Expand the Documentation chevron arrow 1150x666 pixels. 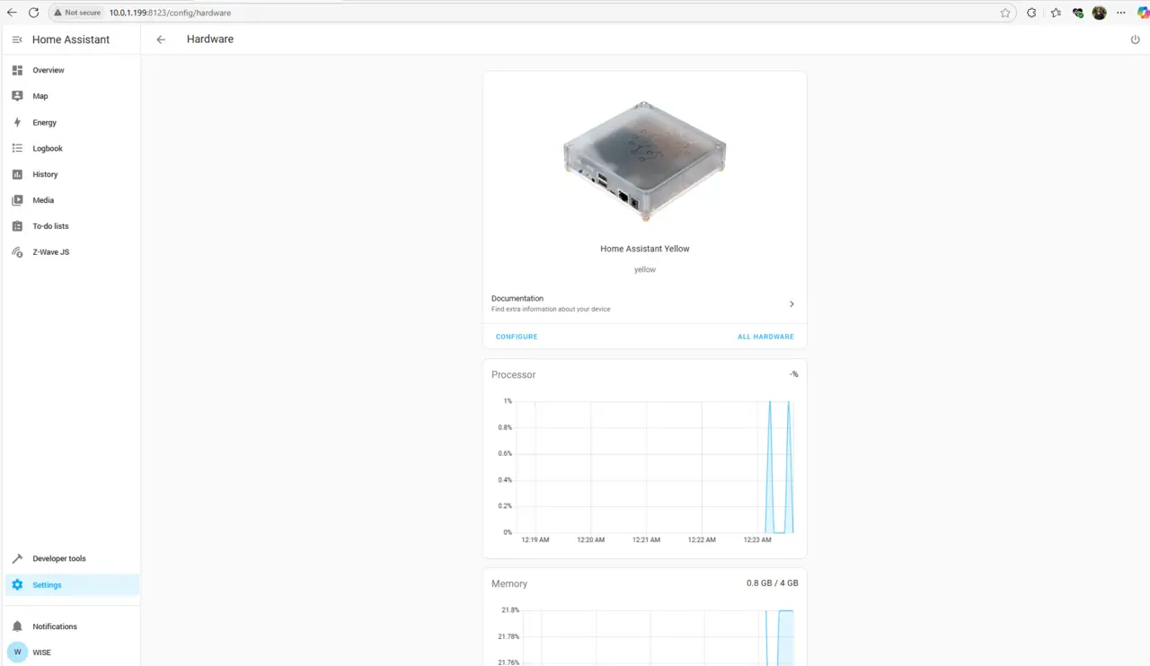pyautogui.click(x=792, y=304)
